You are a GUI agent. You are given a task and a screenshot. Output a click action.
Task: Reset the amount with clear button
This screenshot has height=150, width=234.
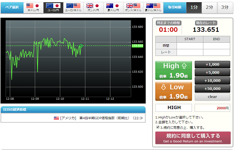[x=212, y=97]
